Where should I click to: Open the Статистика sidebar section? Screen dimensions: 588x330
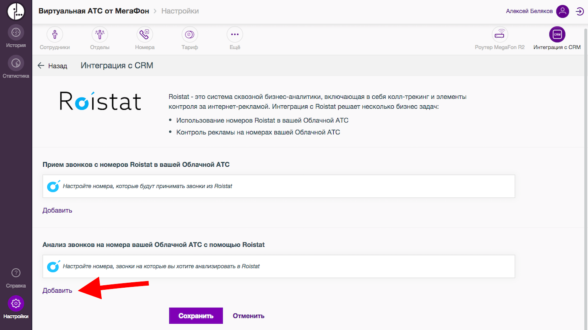pos(16,67)
